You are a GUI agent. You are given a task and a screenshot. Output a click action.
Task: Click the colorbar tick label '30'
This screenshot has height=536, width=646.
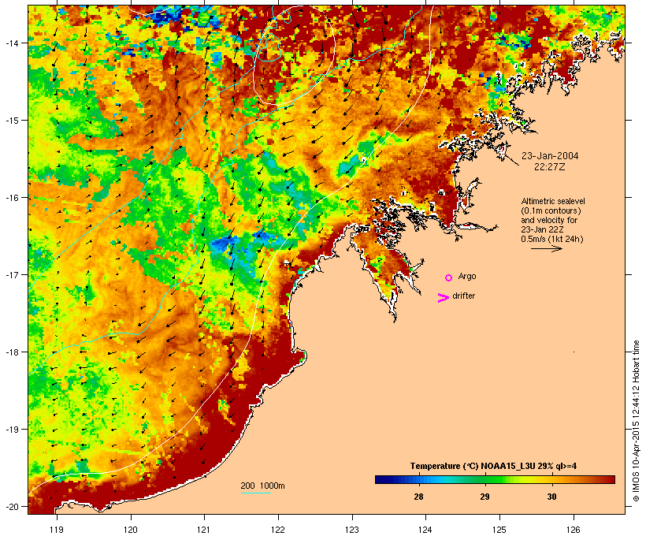(551, 497)
